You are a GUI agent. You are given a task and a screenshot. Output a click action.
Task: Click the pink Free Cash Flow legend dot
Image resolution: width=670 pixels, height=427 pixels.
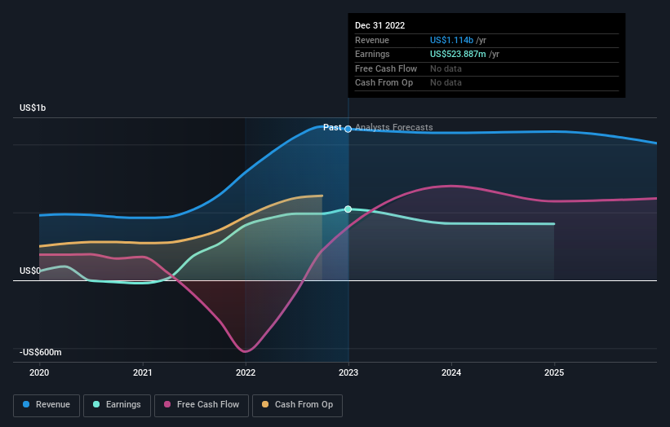[x=167, y=404]
